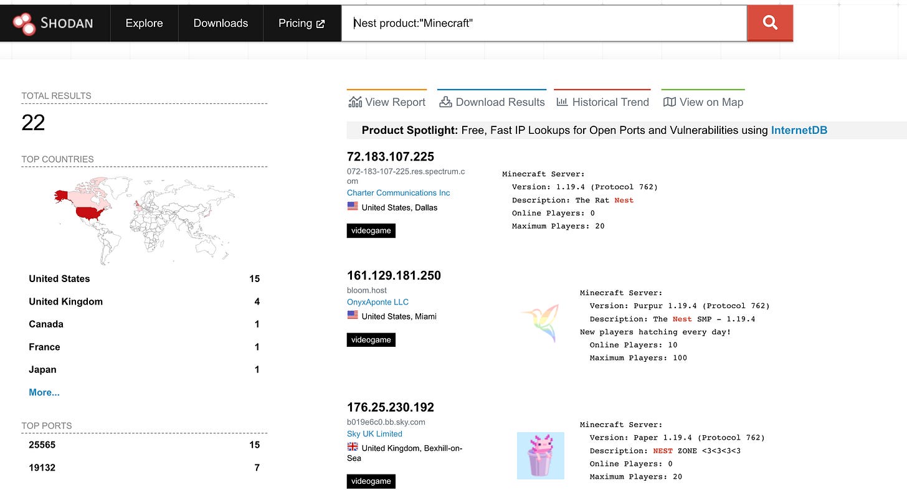Click hostname 072-183-107-225.res.spectrum.com

(406, 176)
